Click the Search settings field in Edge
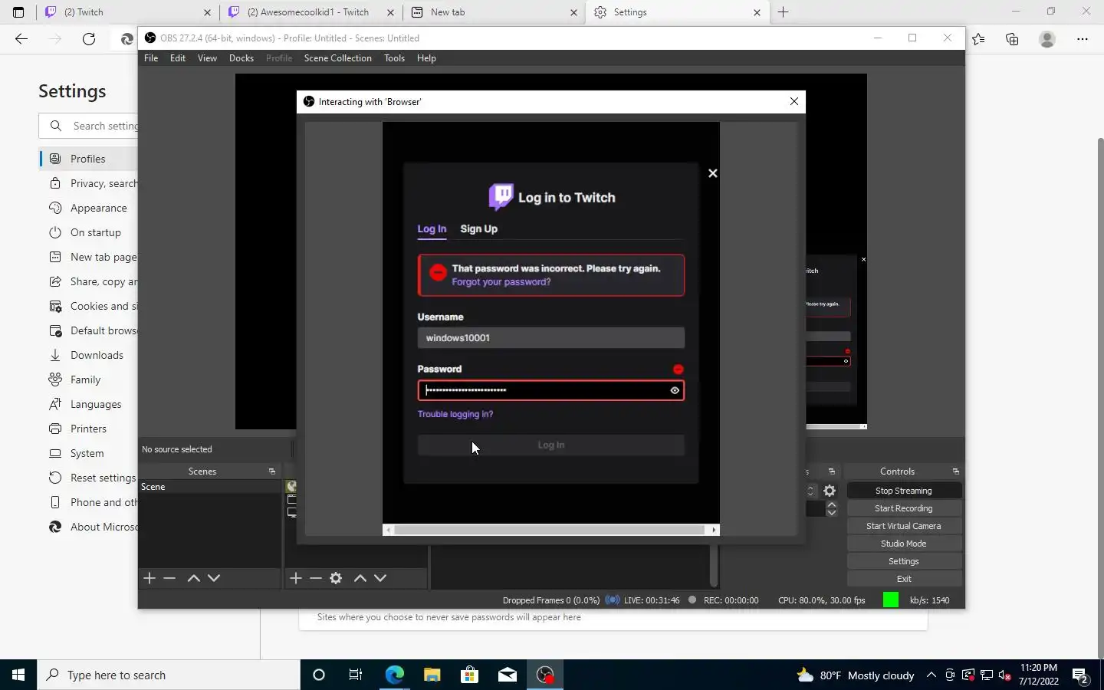This screenshot has width=1104, height=690. [x=89, y=126]
